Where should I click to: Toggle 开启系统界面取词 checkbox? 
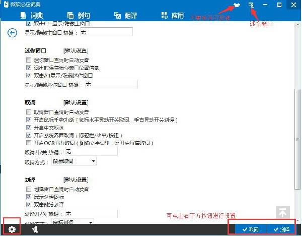29,135
